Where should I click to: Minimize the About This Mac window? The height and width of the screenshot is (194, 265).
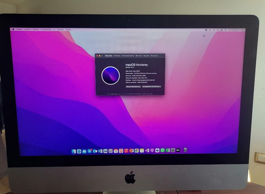tap(100, 56)
